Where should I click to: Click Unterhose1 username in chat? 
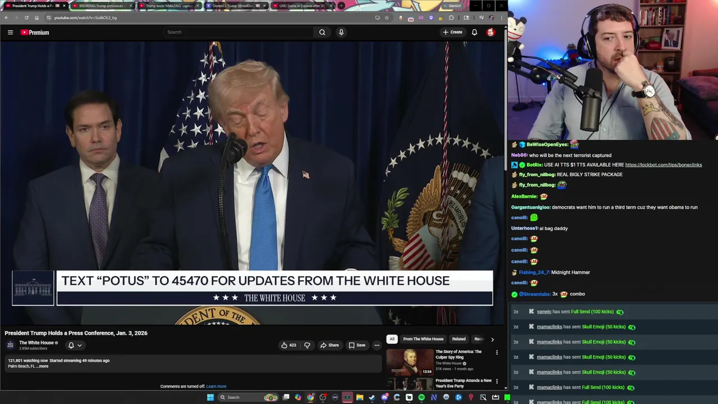tap(524, 228)
